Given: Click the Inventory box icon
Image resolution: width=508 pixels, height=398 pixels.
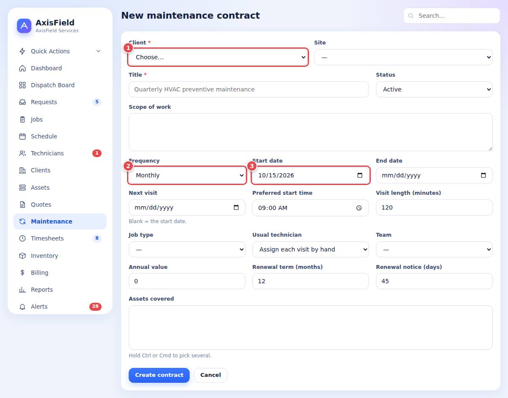Looking at the screenshot, I should tap(22, 256).
